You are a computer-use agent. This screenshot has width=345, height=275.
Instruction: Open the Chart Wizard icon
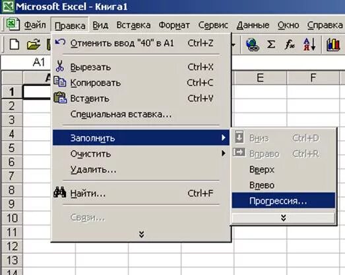click(333, 44)
